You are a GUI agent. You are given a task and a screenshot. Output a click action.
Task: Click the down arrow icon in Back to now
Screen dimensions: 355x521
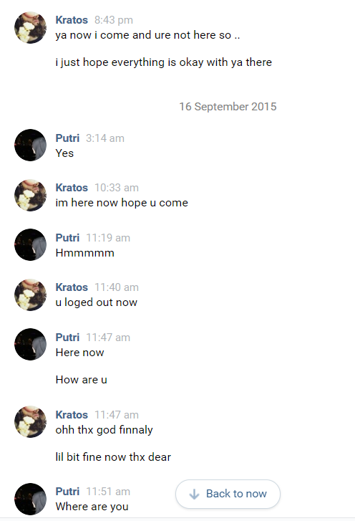pyautogui.click(x=194, y=494)
